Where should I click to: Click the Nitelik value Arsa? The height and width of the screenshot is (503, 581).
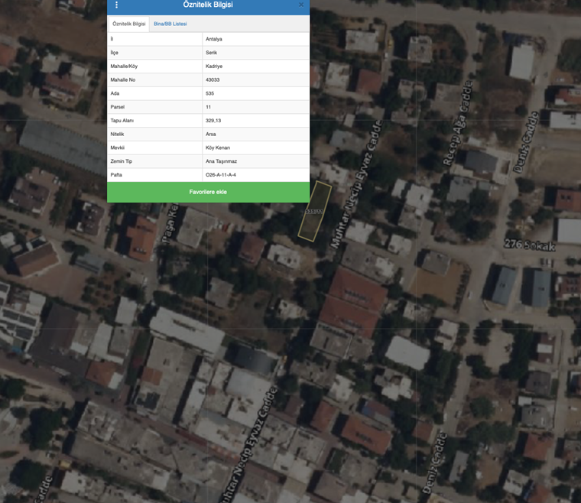(212, 134)
